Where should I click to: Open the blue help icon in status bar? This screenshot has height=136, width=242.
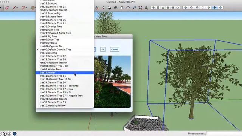pos(14,133)
